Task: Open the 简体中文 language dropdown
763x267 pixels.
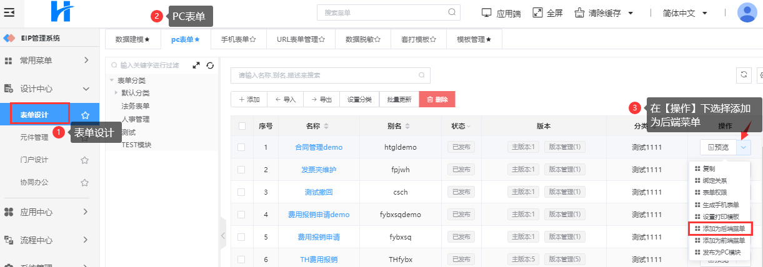Action: tap(685, 13)
